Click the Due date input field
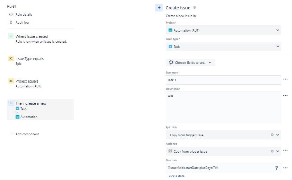The image size is (292, 180). click(223, 168)
